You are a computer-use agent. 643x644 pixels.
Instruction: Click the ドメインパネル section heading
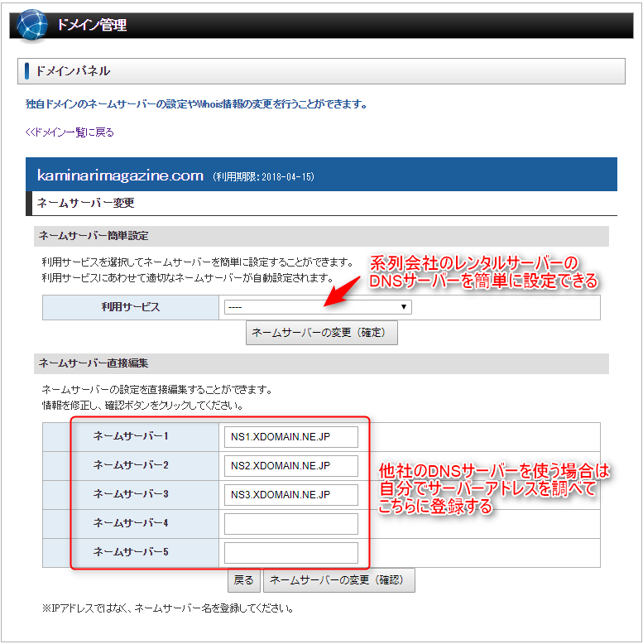[73, 71]
